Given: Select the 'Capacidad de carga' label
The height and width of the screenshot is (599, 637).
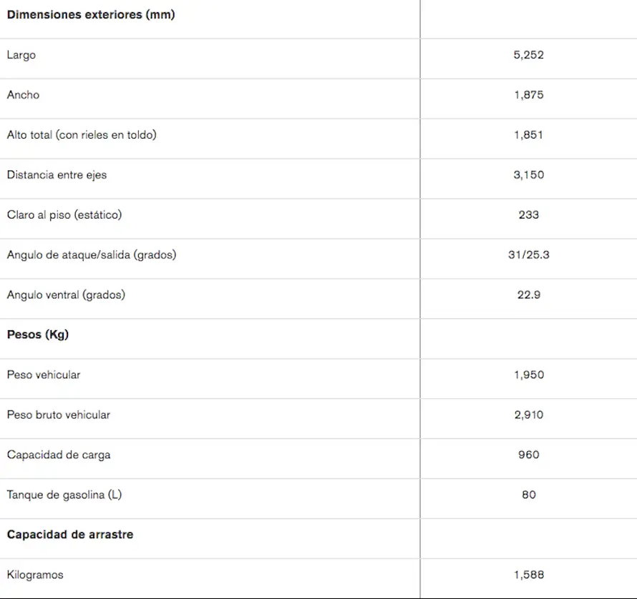Looking at the screenshot, I should pyautogui.click(x=59, y=455).
